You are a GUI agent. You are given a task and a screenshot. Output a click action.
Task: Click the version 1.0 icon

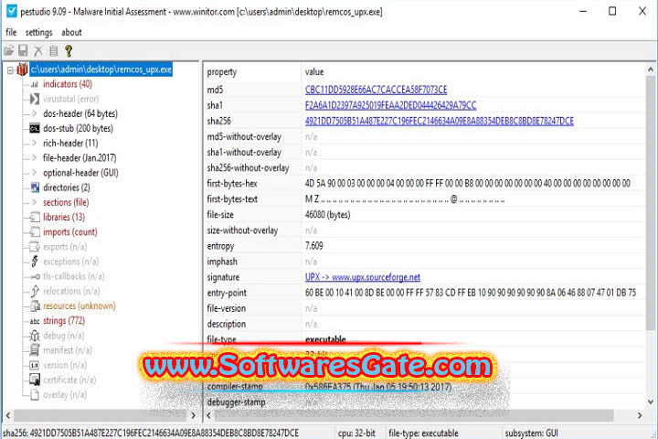[x=35, y=365]
